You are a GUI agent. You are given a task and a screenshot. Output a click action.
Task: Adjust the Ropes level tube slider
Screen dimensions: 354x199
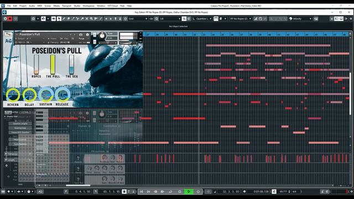[x=36, y=65]
